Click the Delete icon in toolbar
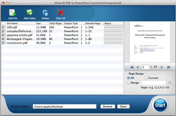Image resolution: width=176 pixels, height=116 pixels. 45,13
